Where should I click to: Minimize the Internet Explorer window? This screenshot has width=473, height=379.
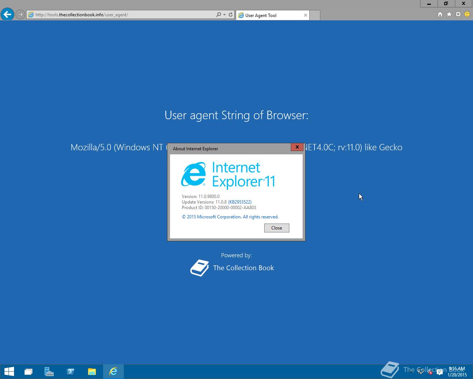pos(429,4)
